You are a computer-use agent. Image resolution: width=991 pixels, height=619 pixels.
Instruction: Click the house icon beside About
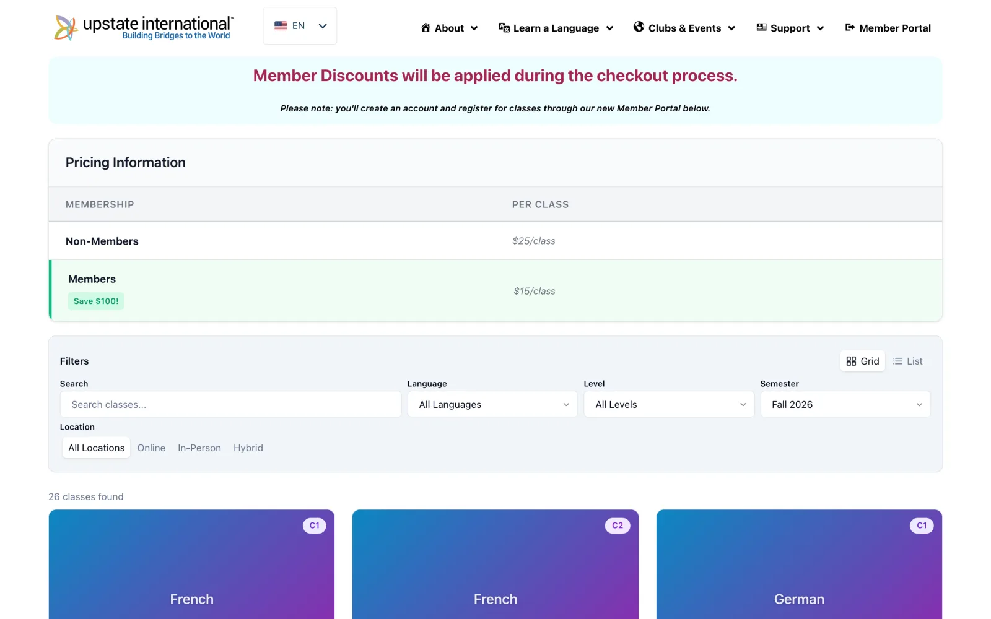(x=426, y=28)
